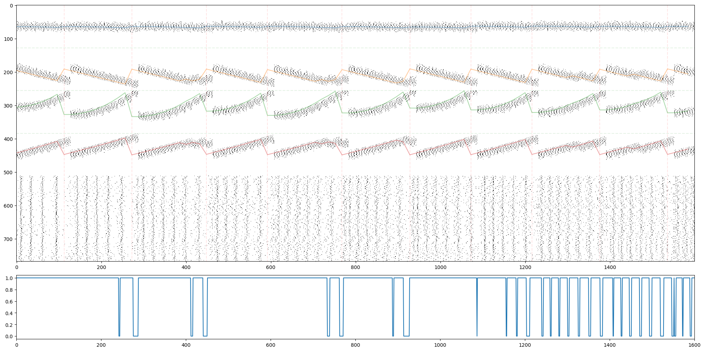Click the "1400" x-axis tick under the bottom plot

tap(610, 345)
